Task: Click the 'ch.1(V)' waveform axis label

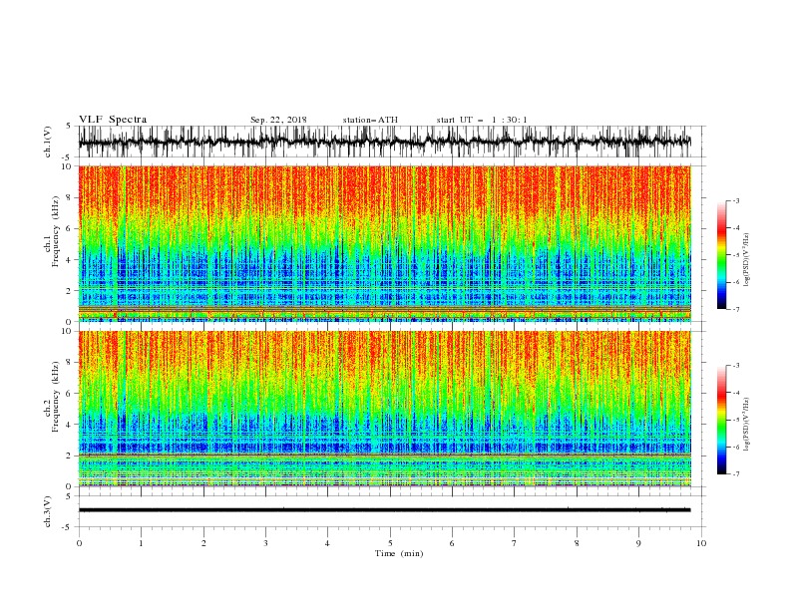Action: 48,142
